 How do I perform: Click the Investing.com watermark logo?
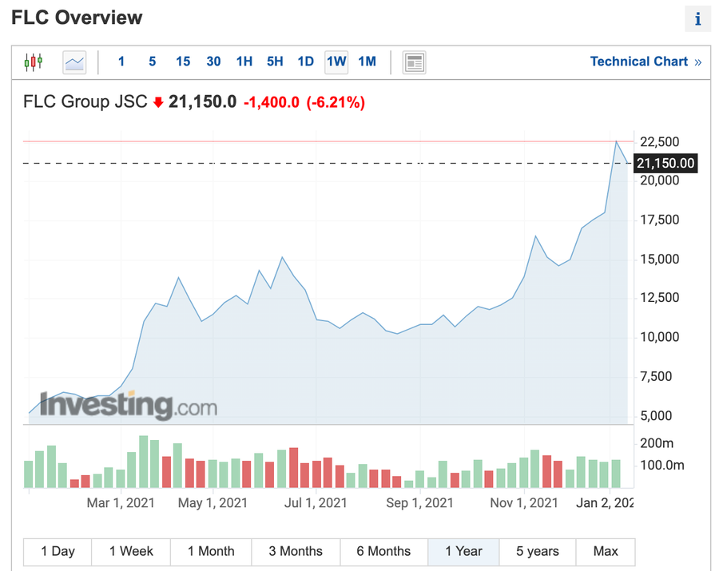point(129,406)
